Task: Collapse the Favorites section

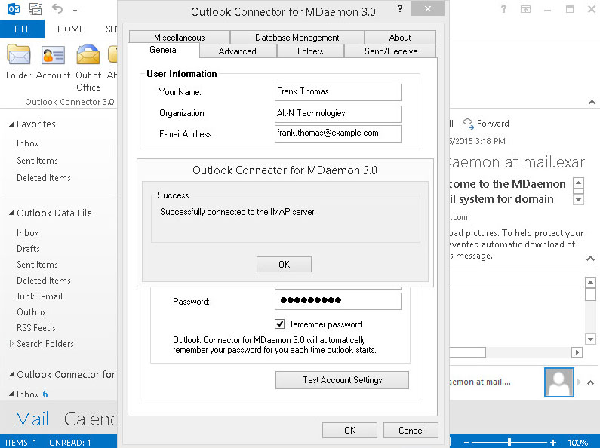Action: click(11, 124)
